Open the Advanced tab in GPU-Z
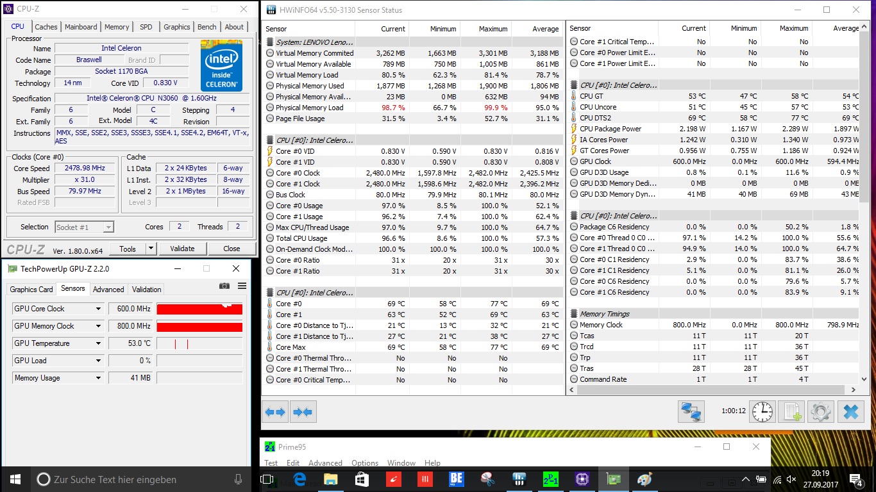 coord(108,290)
